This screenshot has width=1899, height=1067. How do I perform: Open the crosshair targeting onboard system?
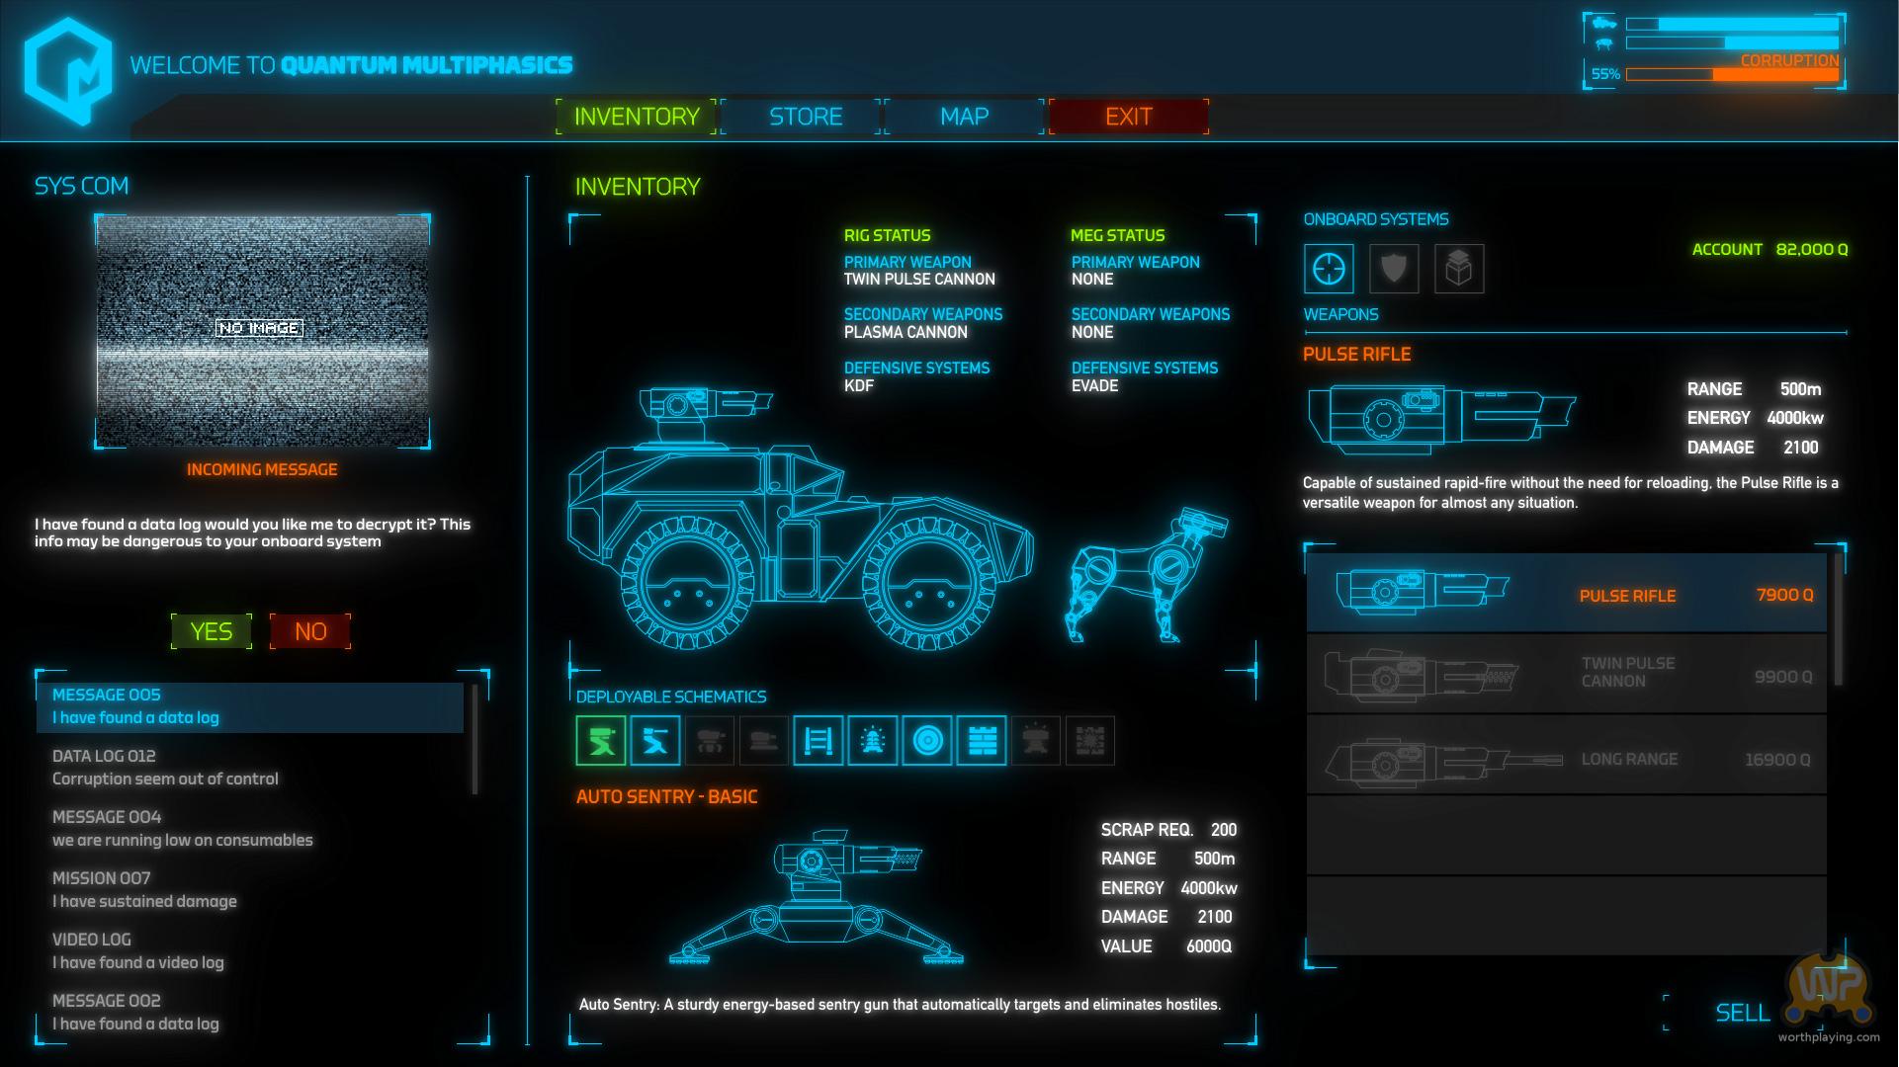(x=1329, y=269)
